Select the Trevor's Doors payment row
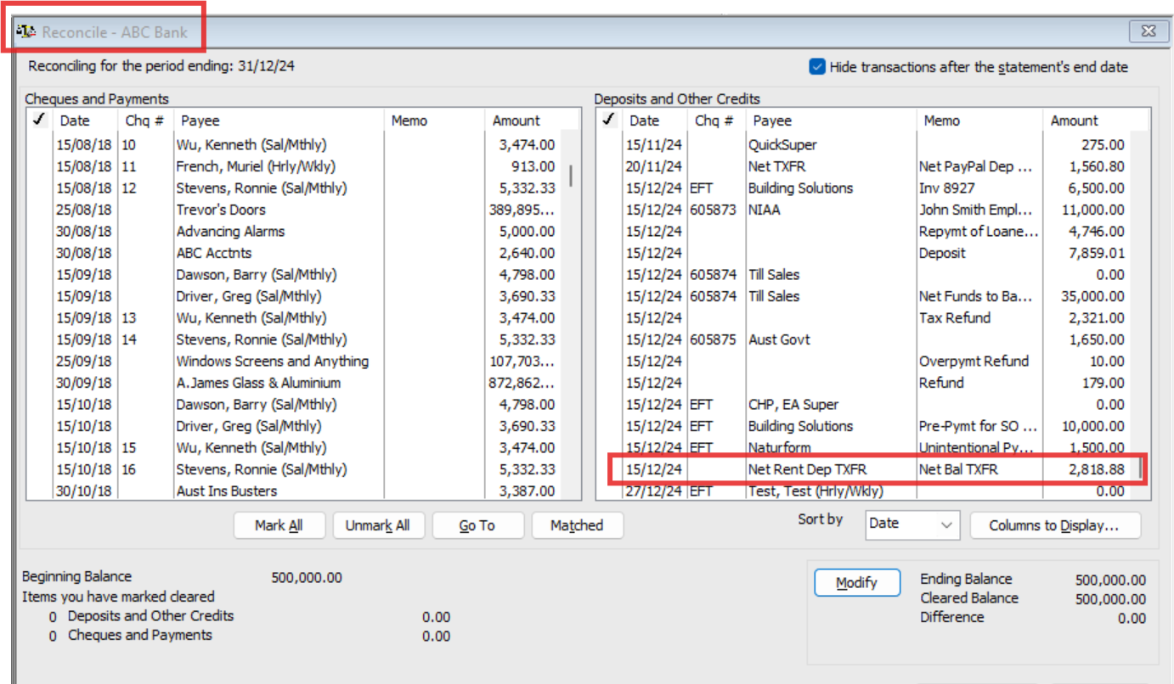This screenshot has height=684, width=1174. point(294,210)
